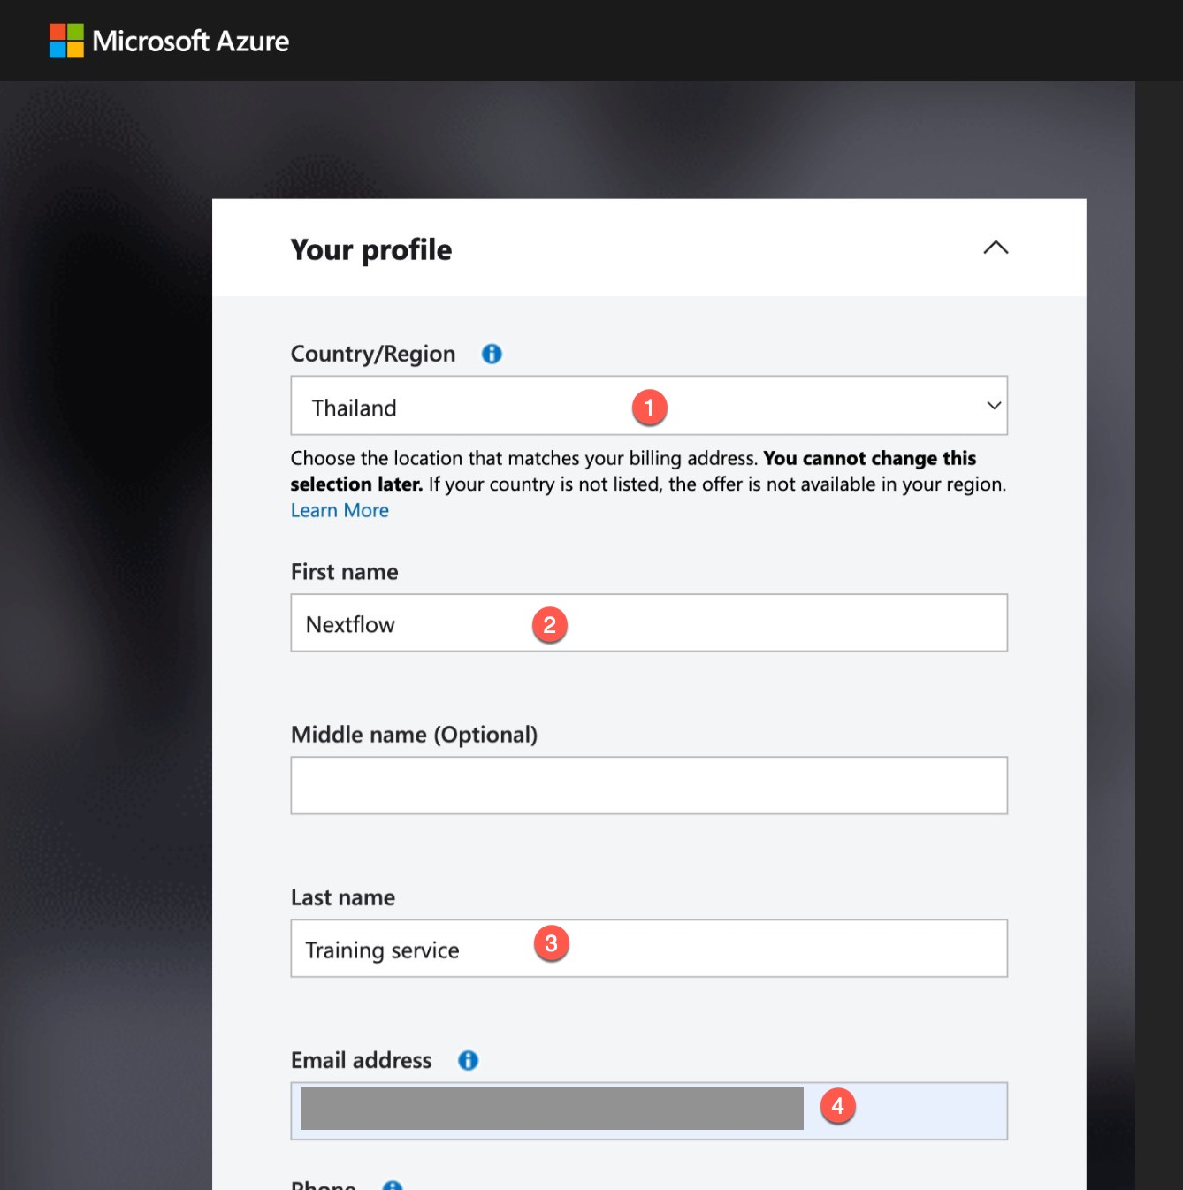Click the Middle name (Optional) label
This screenshot has height=1190, width=1183.
[x=415, y=735]
